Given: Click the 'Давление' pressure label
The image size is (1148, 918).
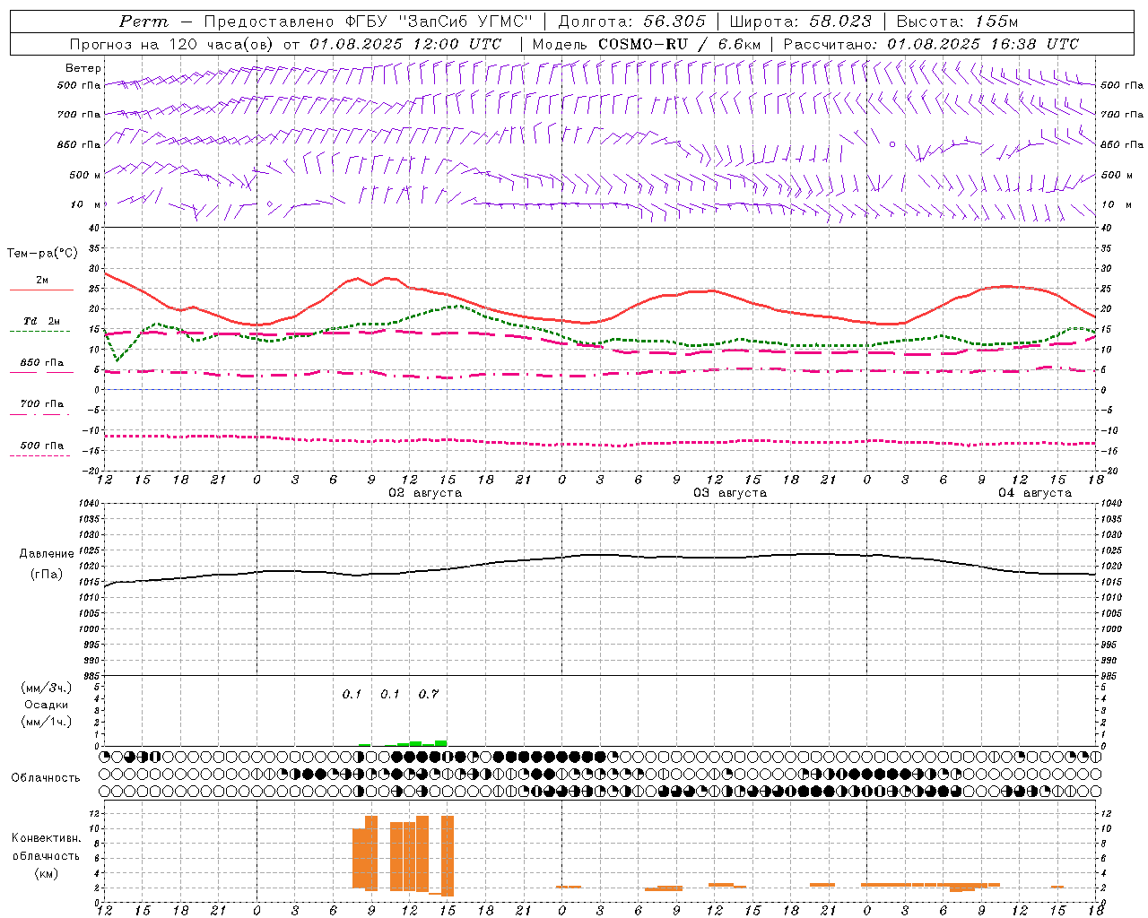Looking at the screenshot, I should point(45,554).
